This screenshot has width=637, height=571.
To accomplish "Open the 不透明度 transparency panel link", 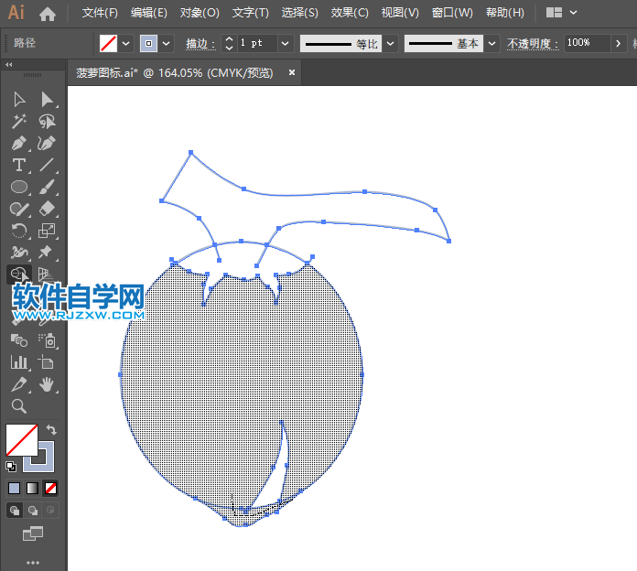I will [533, 43].
